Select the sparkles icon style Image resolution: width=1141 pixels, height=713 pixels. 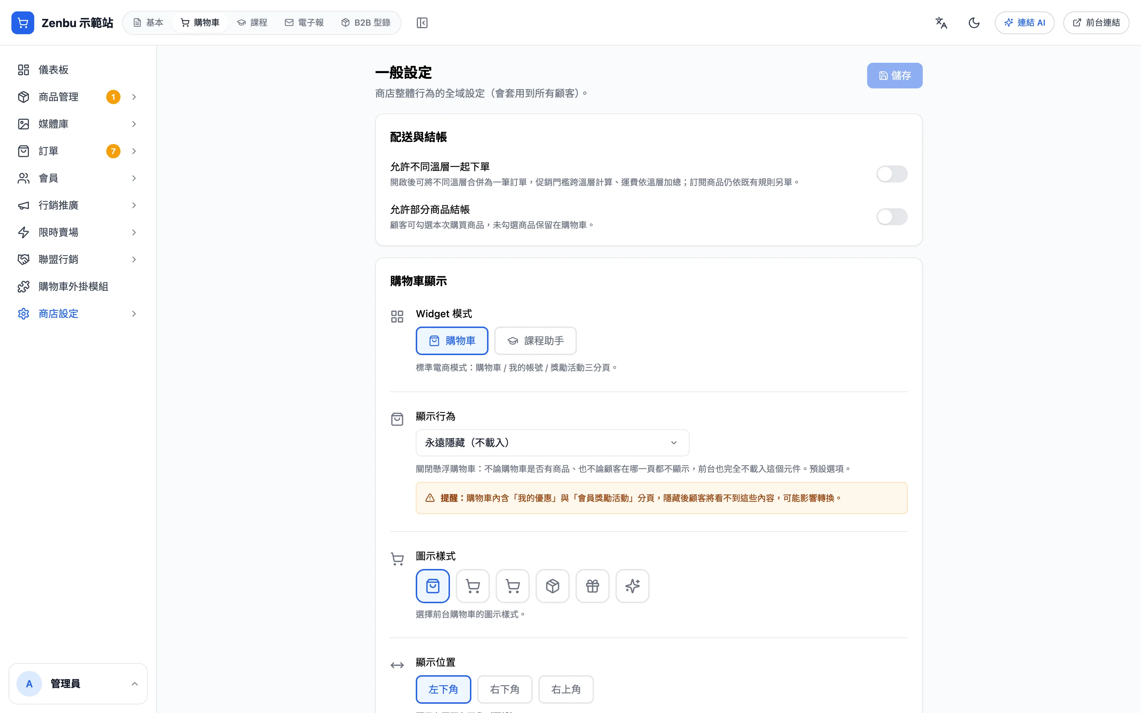click(x=633, y=586)
